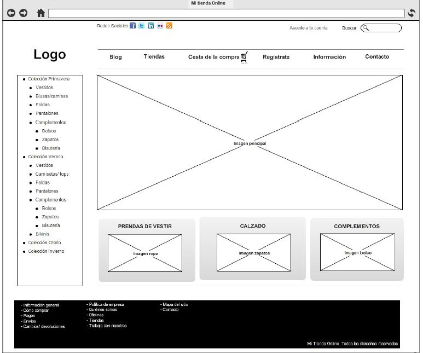
Task: Click the browser back arrow button
Action: click(10, 13)
